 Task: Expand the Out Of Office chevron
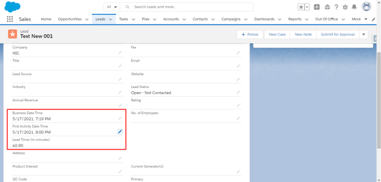pos(343,19)
